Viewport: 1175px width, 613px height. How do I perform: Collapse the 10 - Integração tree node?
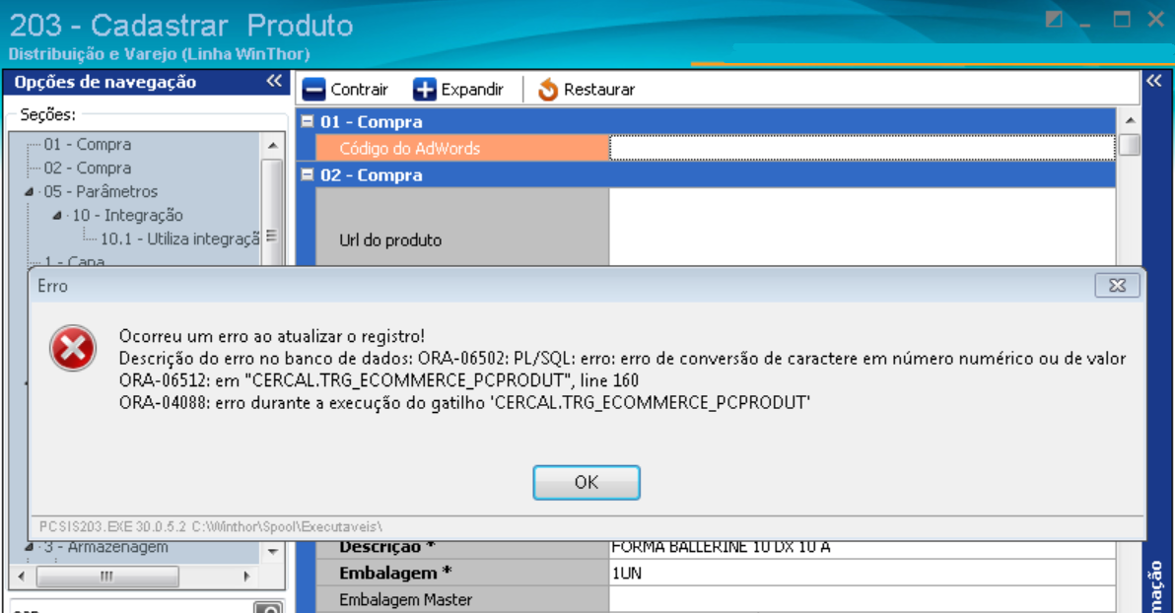pyautogui.click(x=59, y=216)
